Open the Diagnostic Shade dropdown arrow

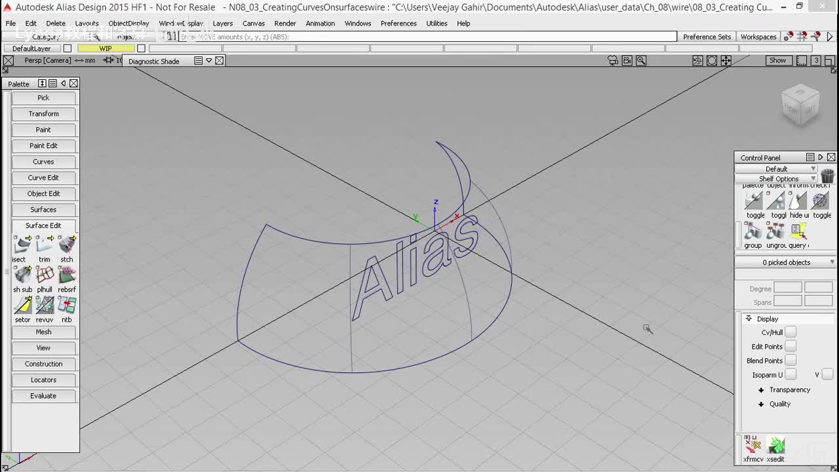209,60
